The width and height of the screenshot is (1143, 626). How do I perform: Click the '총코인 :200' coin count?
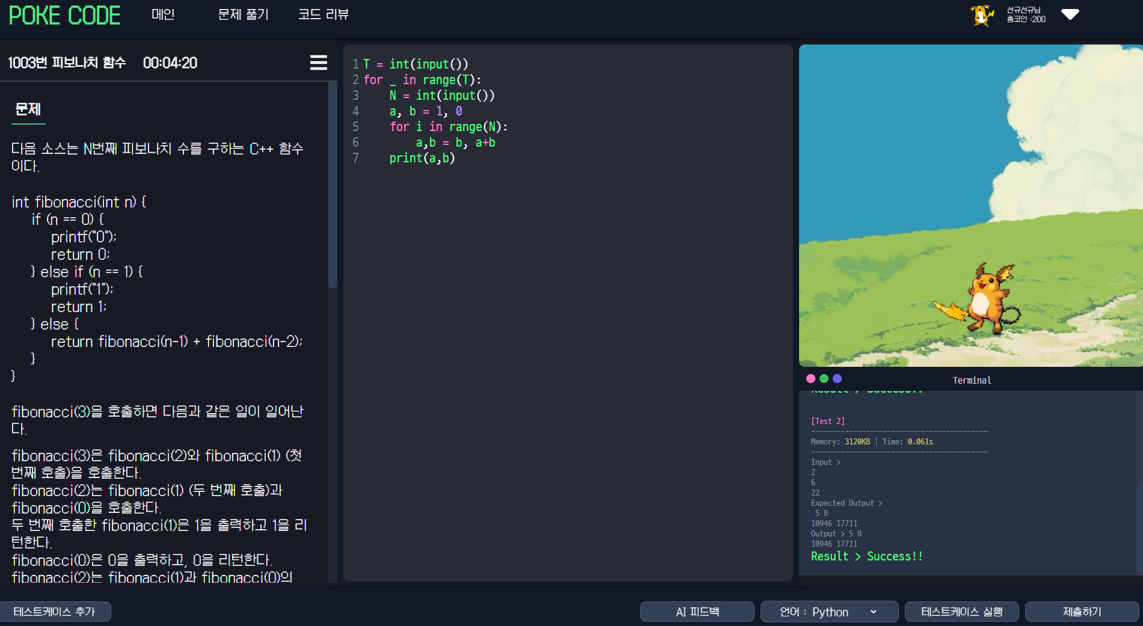[1026, 19]
